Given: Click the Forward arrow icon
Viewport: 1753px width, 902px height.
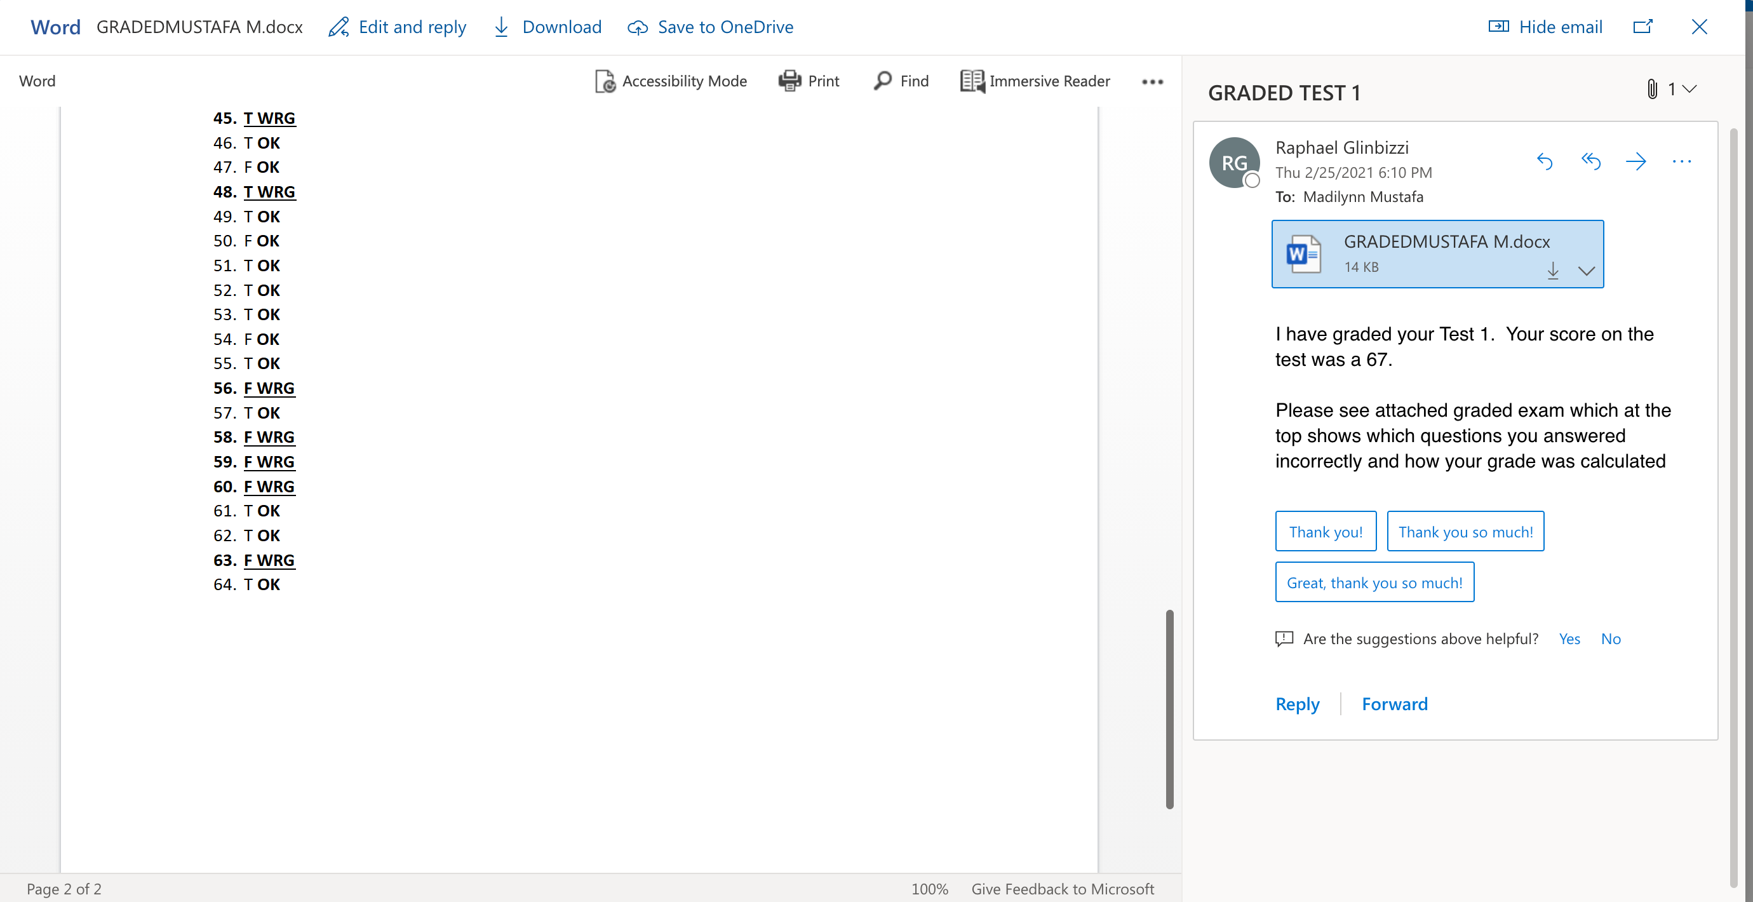Looking at the screenshot, I should coord(1636,161).
